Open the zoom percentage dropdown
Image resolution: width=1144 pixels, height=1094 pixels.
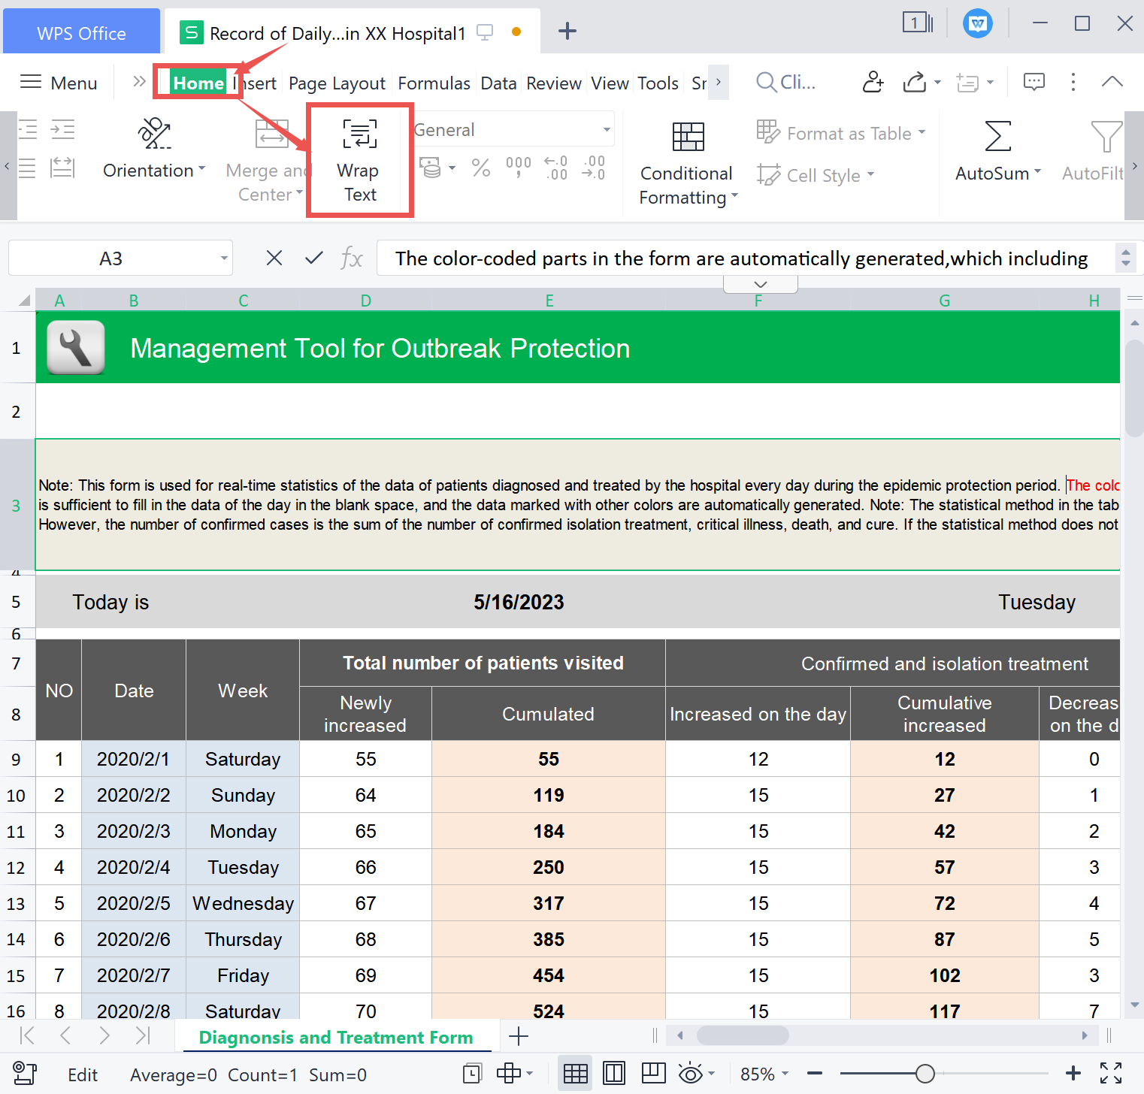click(764, 1074)
